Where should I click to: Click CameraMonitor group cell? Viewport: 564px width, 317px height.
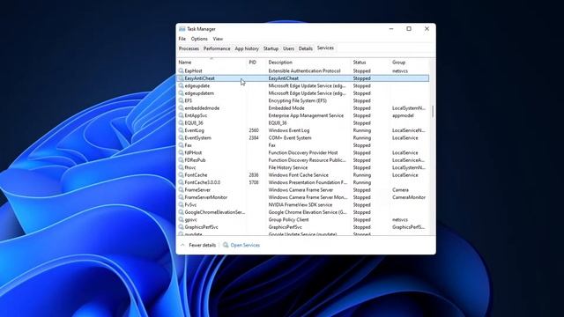[409, 197]
